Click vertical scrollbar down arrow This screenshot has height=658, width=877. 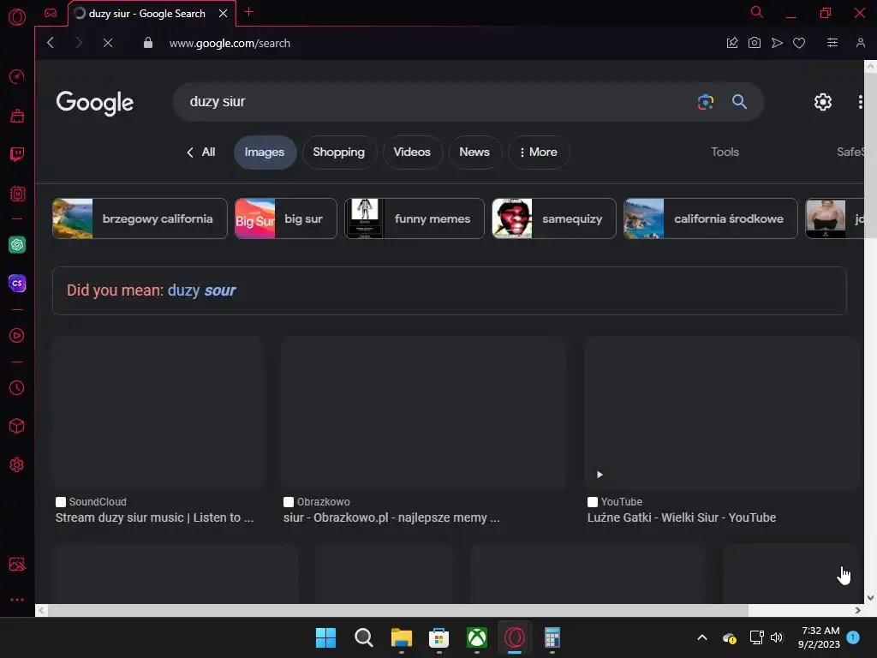tap(870, 597)
